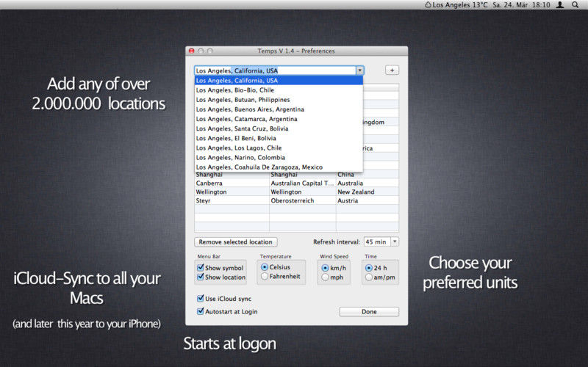Screen dimensions: 588x367
Task: Select Los Angeles, Bio-Bio, Chile
Action: coord(279,90)
